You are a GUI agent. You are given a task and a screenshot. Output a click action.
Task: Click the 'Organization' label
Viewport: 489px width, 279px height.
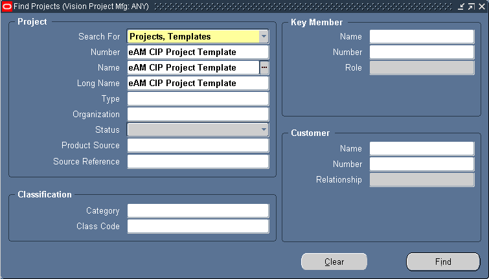coord(96,115)
